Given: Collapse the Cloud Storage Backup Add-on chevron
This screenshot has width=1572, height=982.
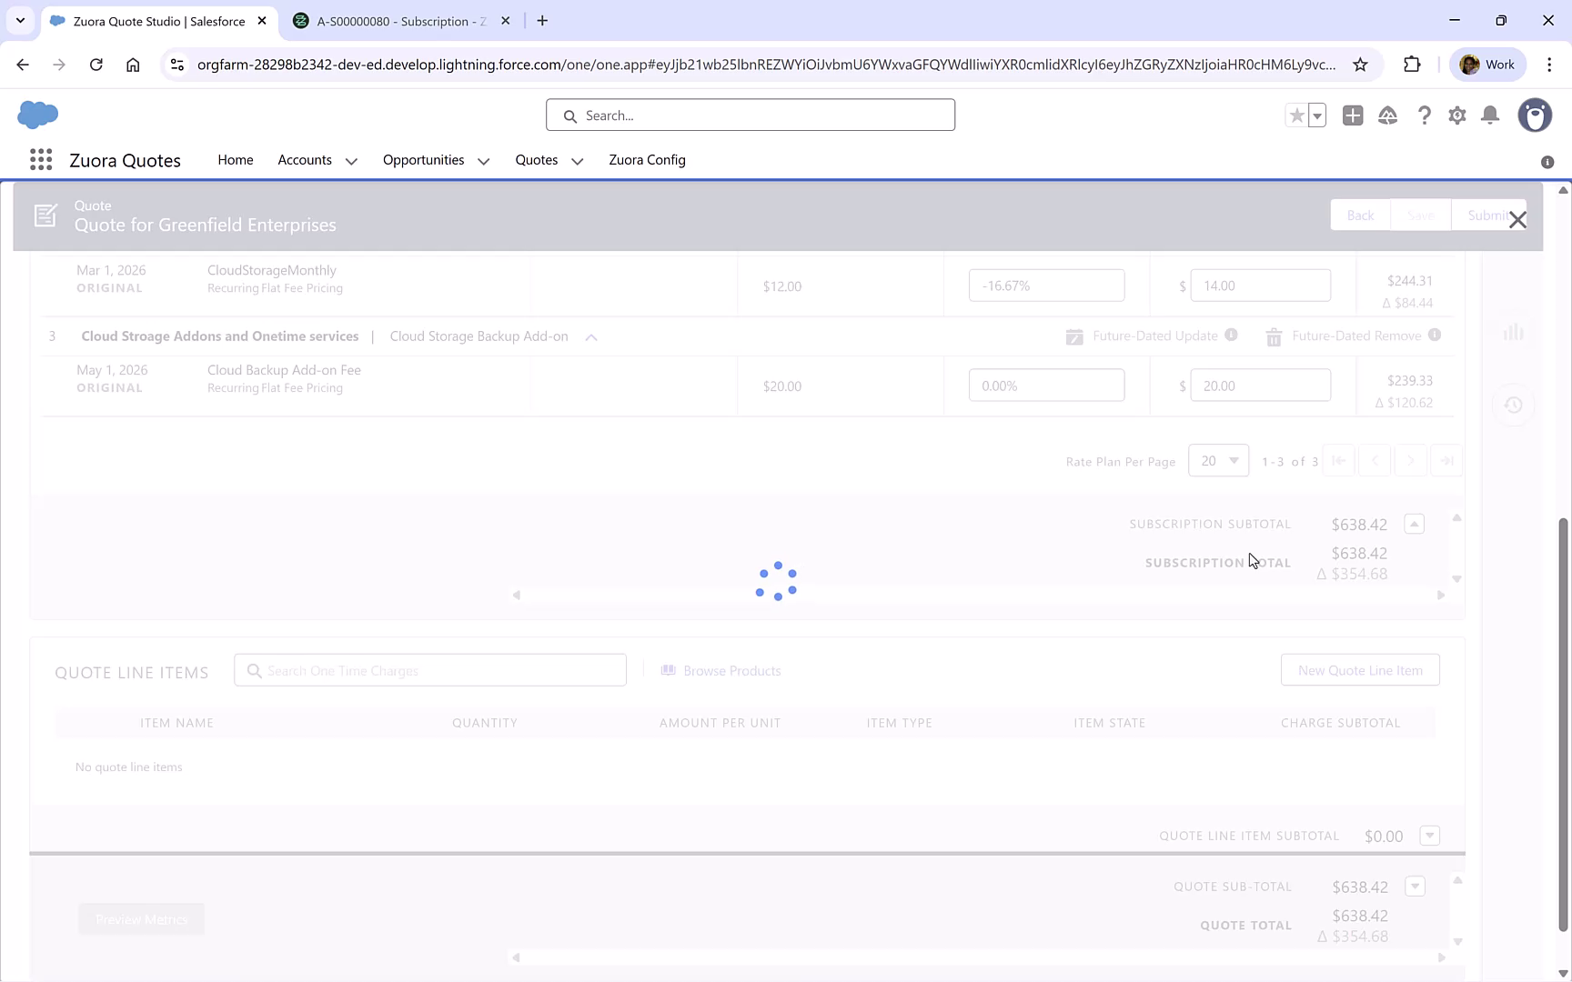Looking at the screenshot, I should (590, 336).
